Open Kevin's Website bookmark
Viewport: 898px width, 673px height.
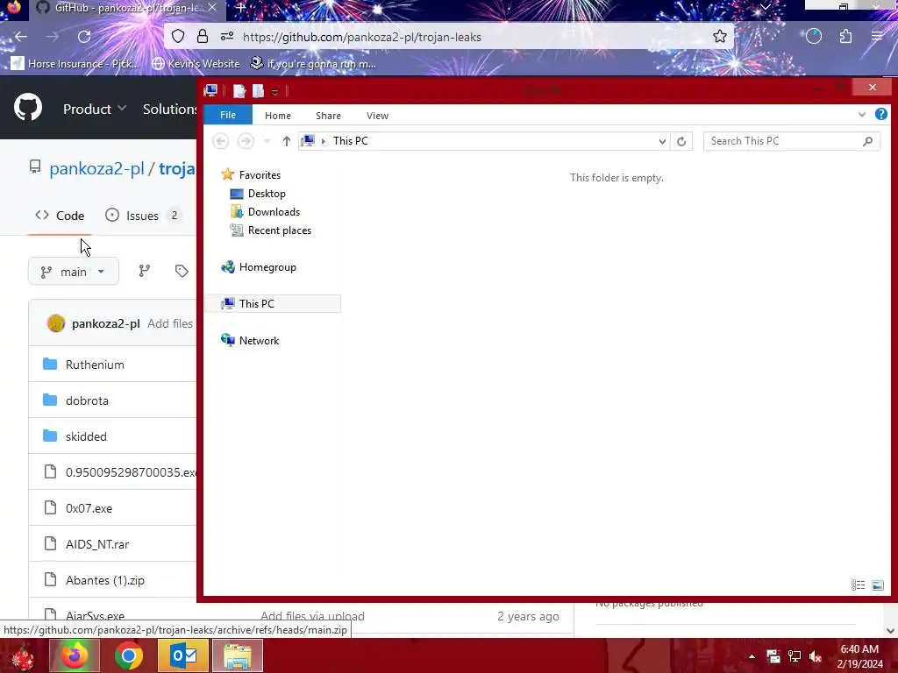coord(196,63)
